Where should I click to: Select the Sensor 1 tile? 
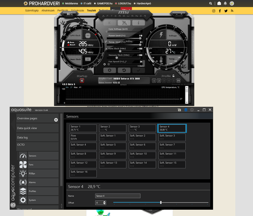pyautogui.click(x=83, y=128)
